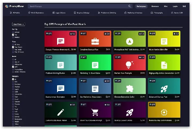Open the Hire menu item
Viewport: 193px width, 130px height.
click(x=166, y=6)
